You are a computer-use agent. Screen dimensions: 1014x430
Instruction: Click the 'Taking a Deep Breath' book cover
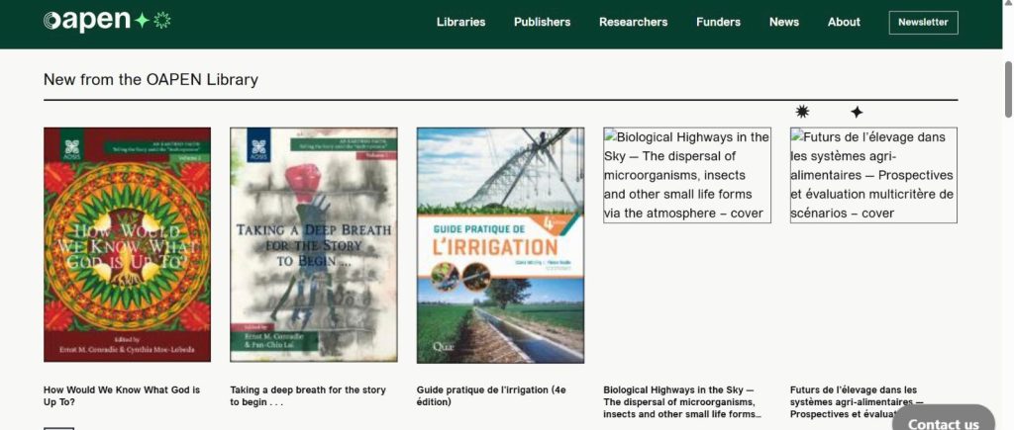click(x=314, y=244)
